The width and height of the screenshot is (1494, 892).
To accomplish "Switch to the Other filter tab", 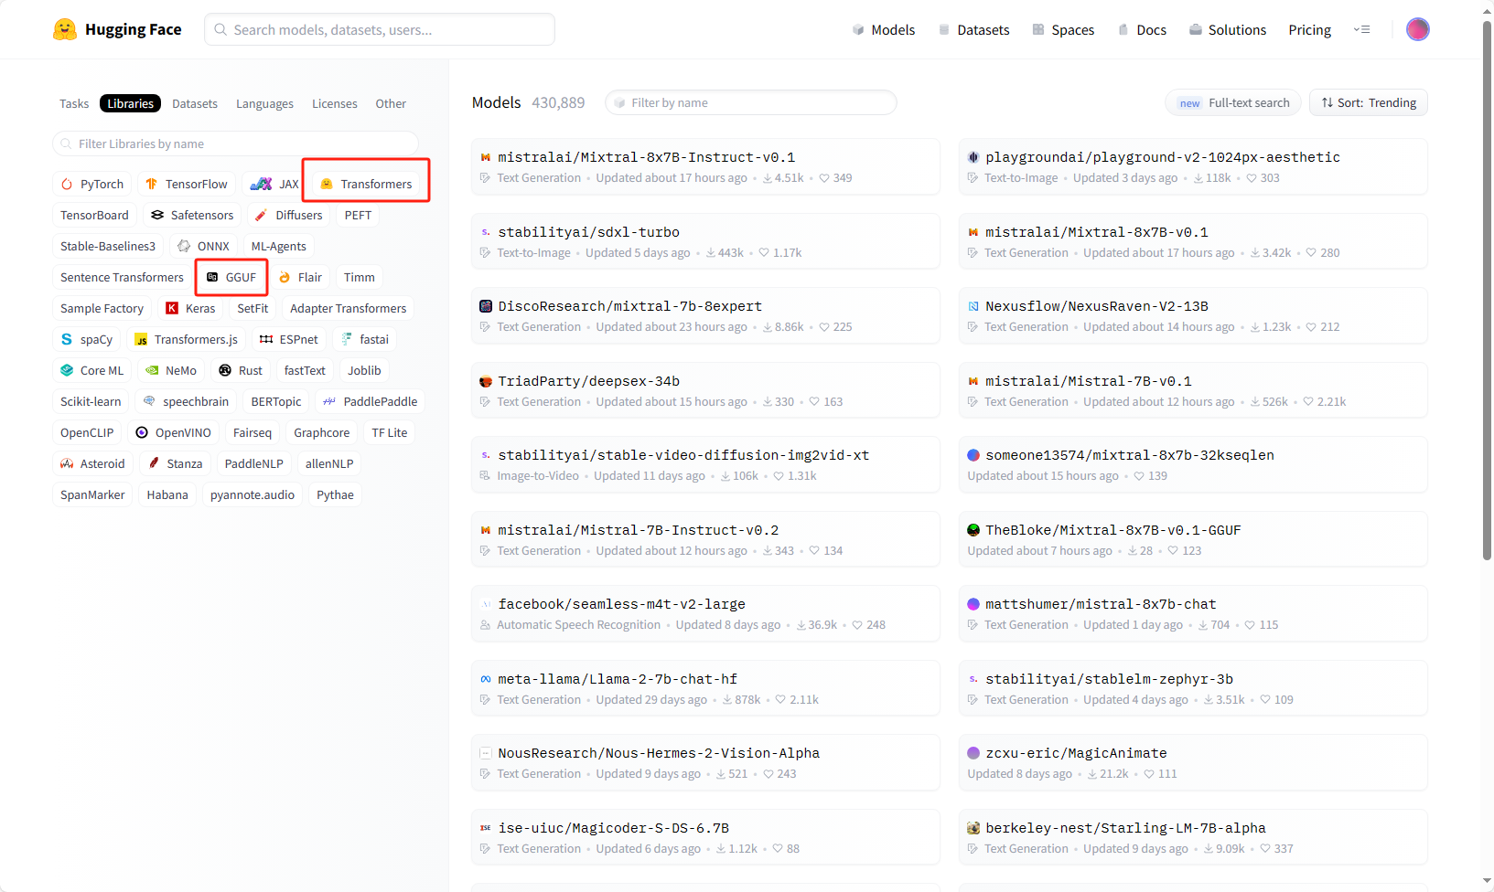I will 391,103.
